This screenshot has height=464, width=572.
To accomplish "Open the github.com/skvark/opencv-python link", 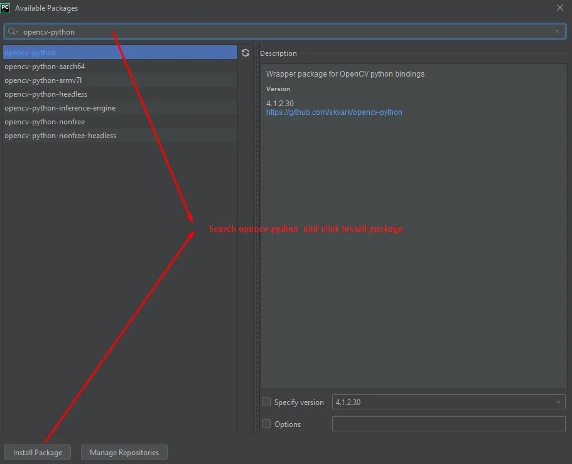I will (334, 112).
